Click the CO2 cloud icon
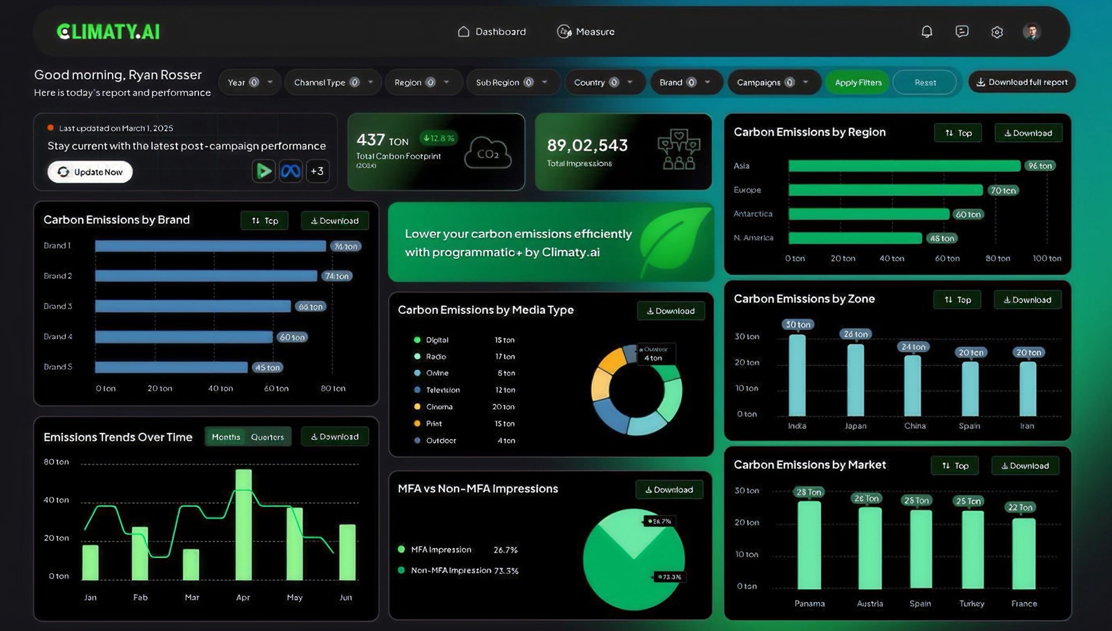This screenshot has height=631, width=1112. tap(488, 153)
